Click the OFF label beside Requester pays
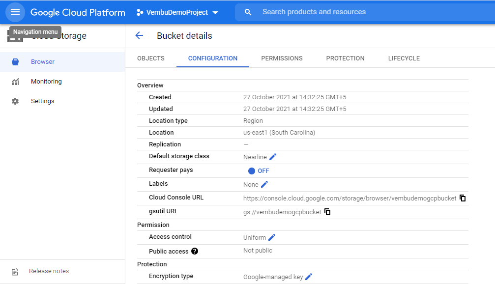Viewport: 495px width, 284px height. point(263,171)
